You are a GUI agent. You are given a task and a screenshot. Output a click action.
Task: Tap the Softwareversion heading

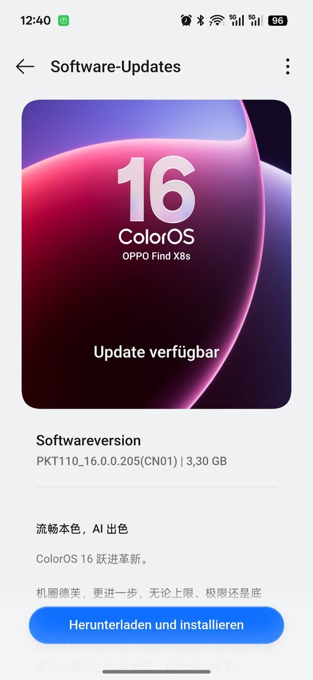89,440
